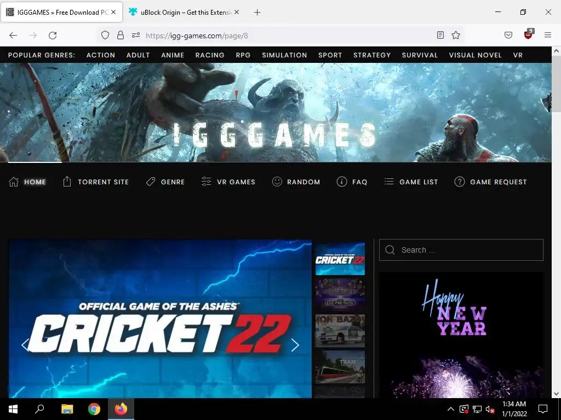Open uBlock Origin extension icon

(529, 34)
